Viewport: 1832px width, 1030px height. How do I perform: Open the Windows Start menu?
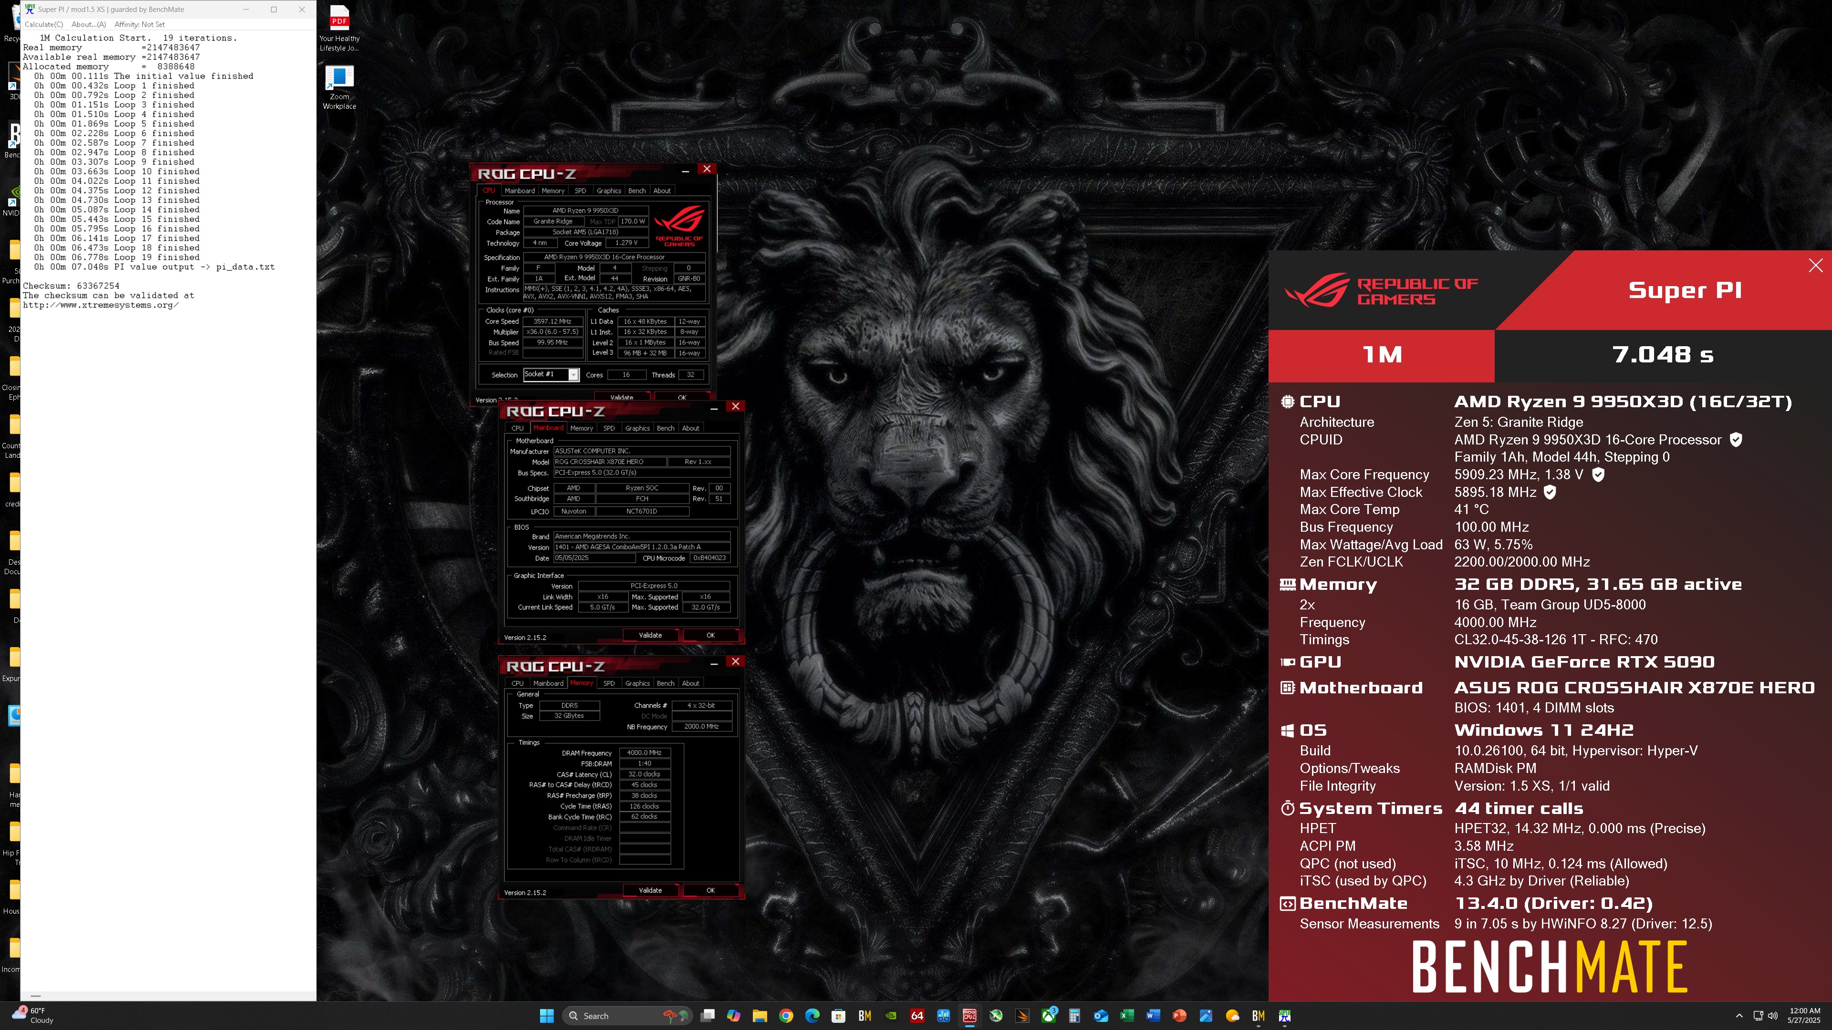point(546,1016)
